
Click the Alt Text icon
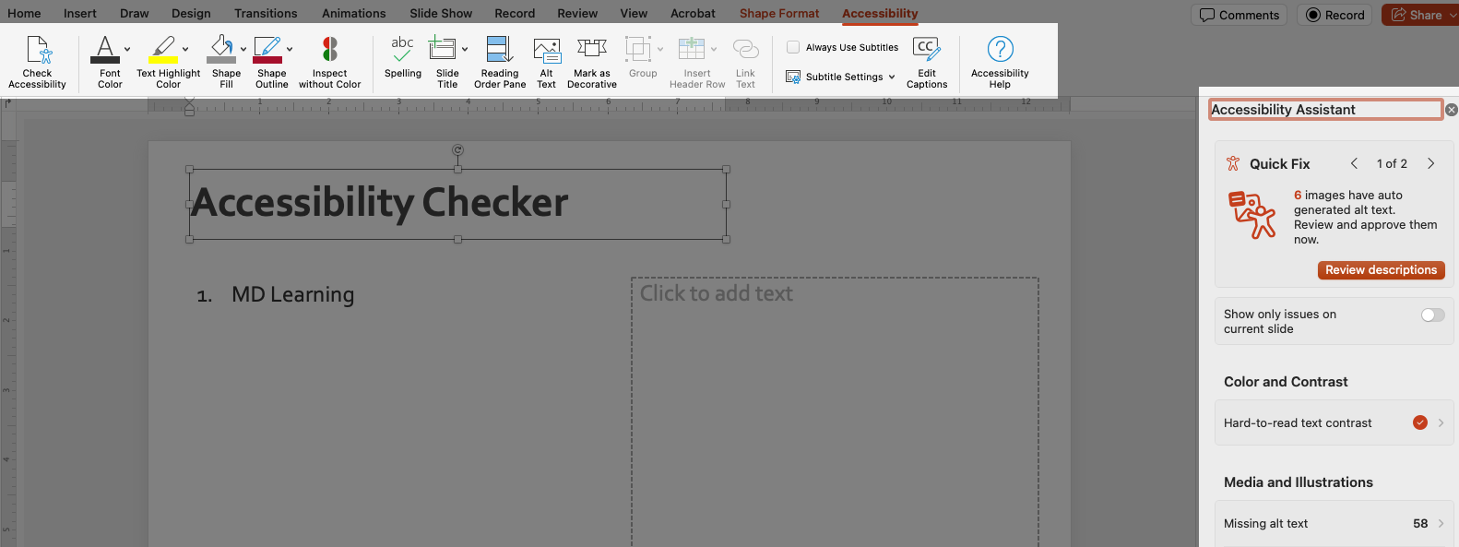click(546, 51)
